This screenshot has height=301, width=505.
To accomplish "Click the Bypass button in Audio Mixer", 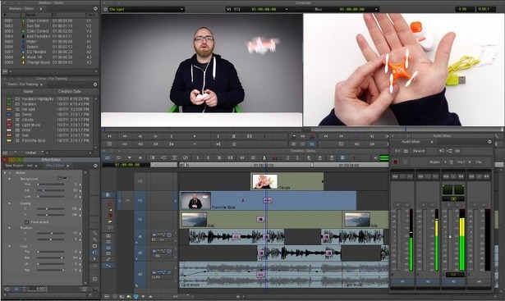I will coord(434,162).
